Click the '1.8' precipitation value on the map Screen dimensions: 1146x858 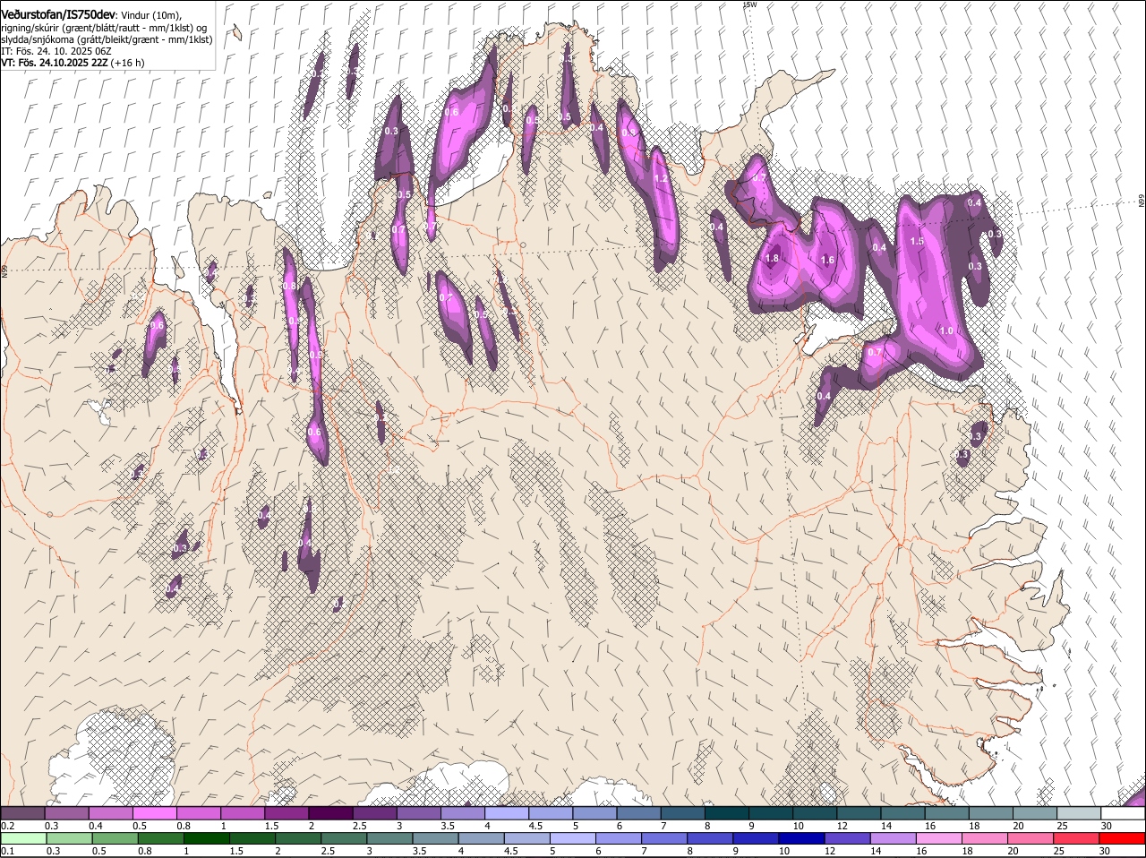773,258
